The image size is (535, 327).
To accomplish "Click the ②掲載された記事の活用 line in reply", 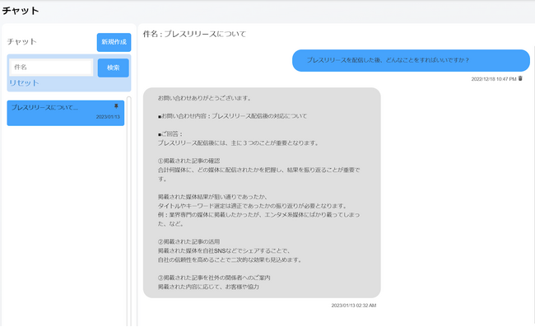I will point(188,241).
